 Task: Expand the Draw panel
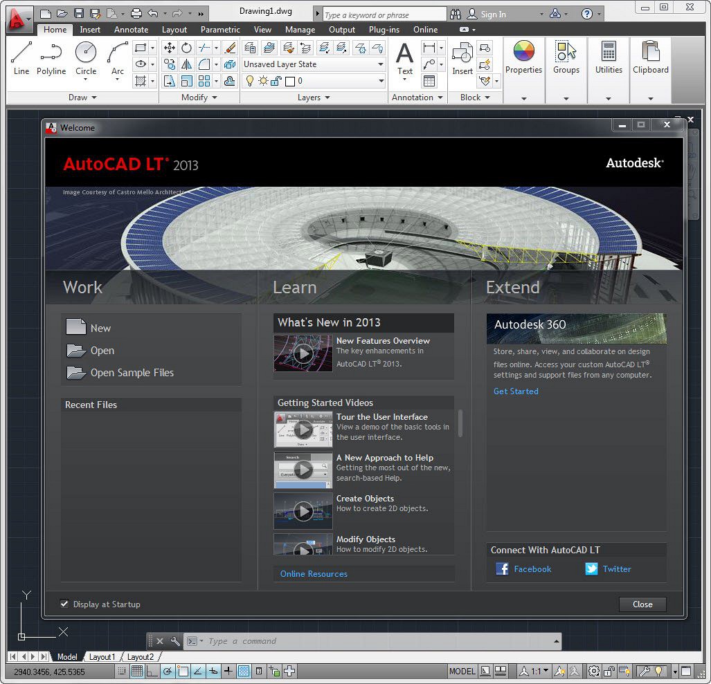[82, 98]
